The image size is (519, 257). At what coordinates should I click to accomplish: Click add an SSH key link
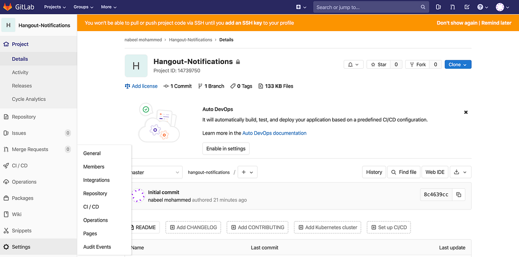[243, 23]
